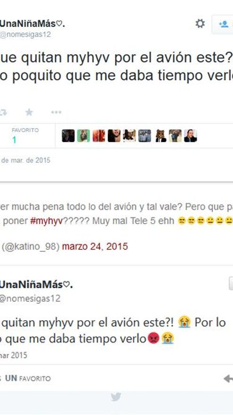Screen dimensions: 233x415
Task: Open the marzo 24, 2015 date link
Action: coord(95,246)
